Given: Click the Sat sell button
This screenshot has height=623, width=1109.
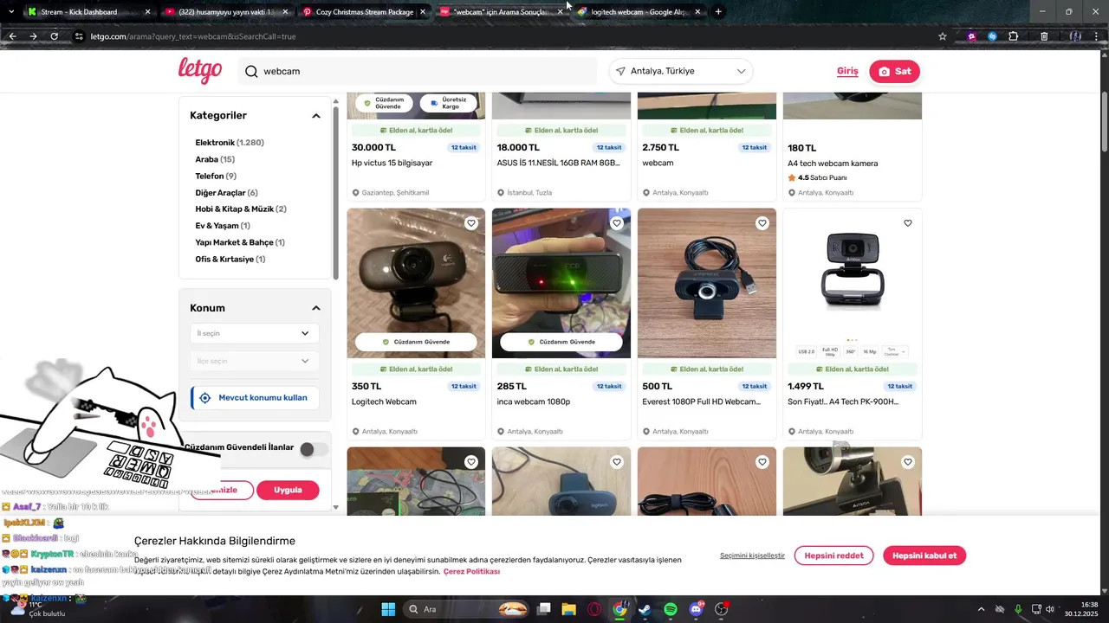Looking at the screenshot, I should pyautogui.click(x=895, y=71).
